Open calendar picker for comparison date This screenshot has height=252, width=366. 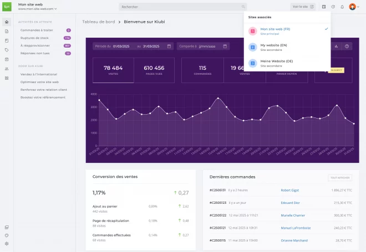pos(225,46)
